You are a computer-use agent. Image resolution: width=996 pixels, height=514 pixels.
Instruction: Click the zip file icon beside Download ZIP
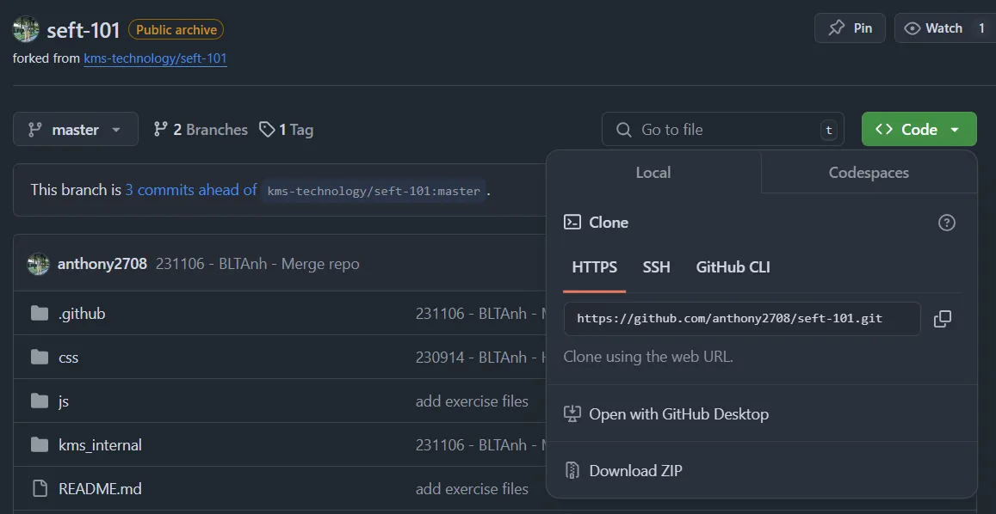pyautogui.click(x=572, y=470)
